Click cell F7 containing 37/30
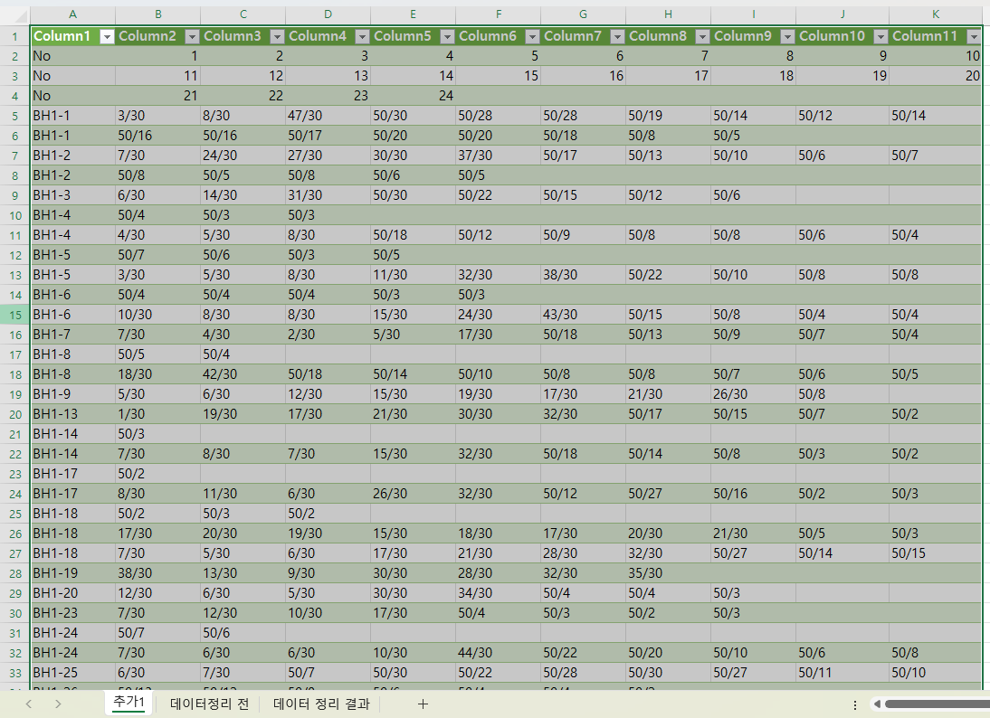This screenshot has height=718, width=990. (x=498, y=156)
